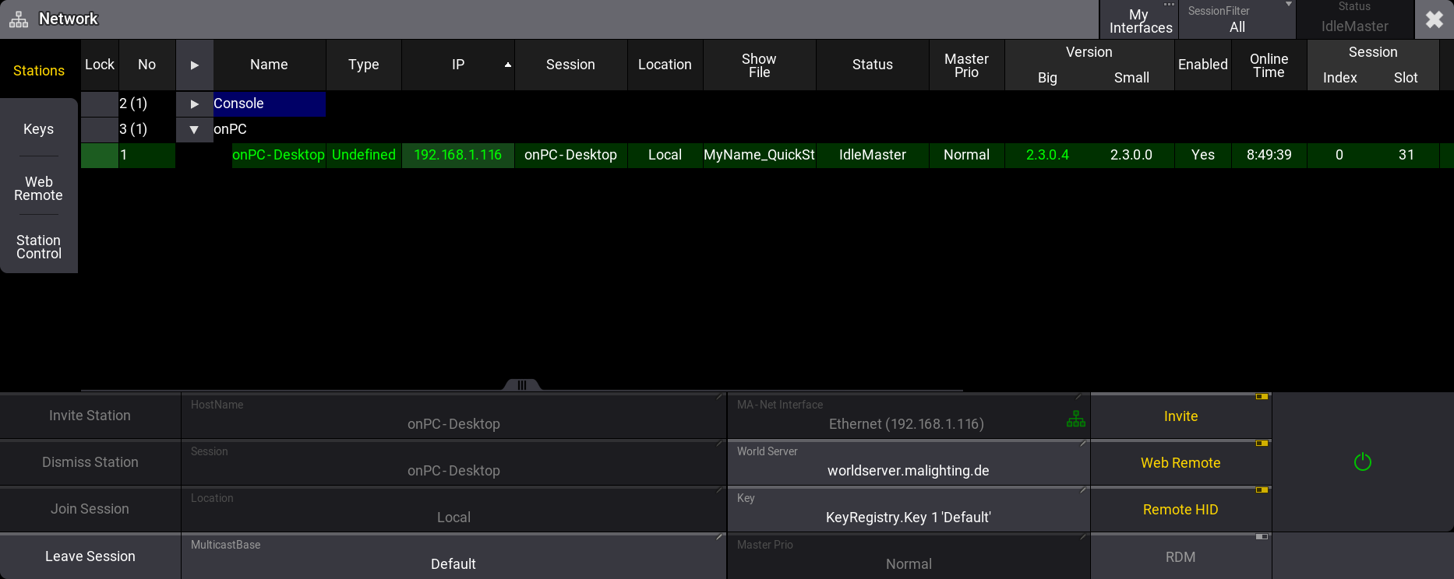
Task: Click the sort arrow on the IP column
Action: click(508, 65)
